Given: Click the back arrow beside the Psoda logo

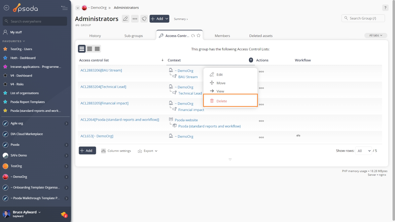Looking at the screenshot, I should (x=6, y=8).
